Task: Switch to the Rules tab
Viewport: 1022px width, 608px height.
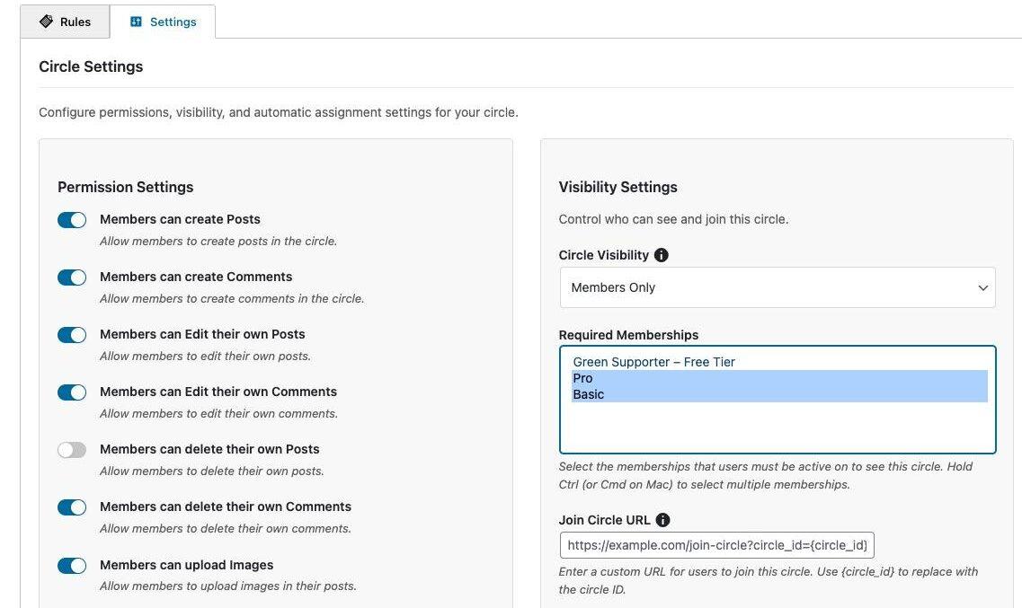Action: point(65,22)
